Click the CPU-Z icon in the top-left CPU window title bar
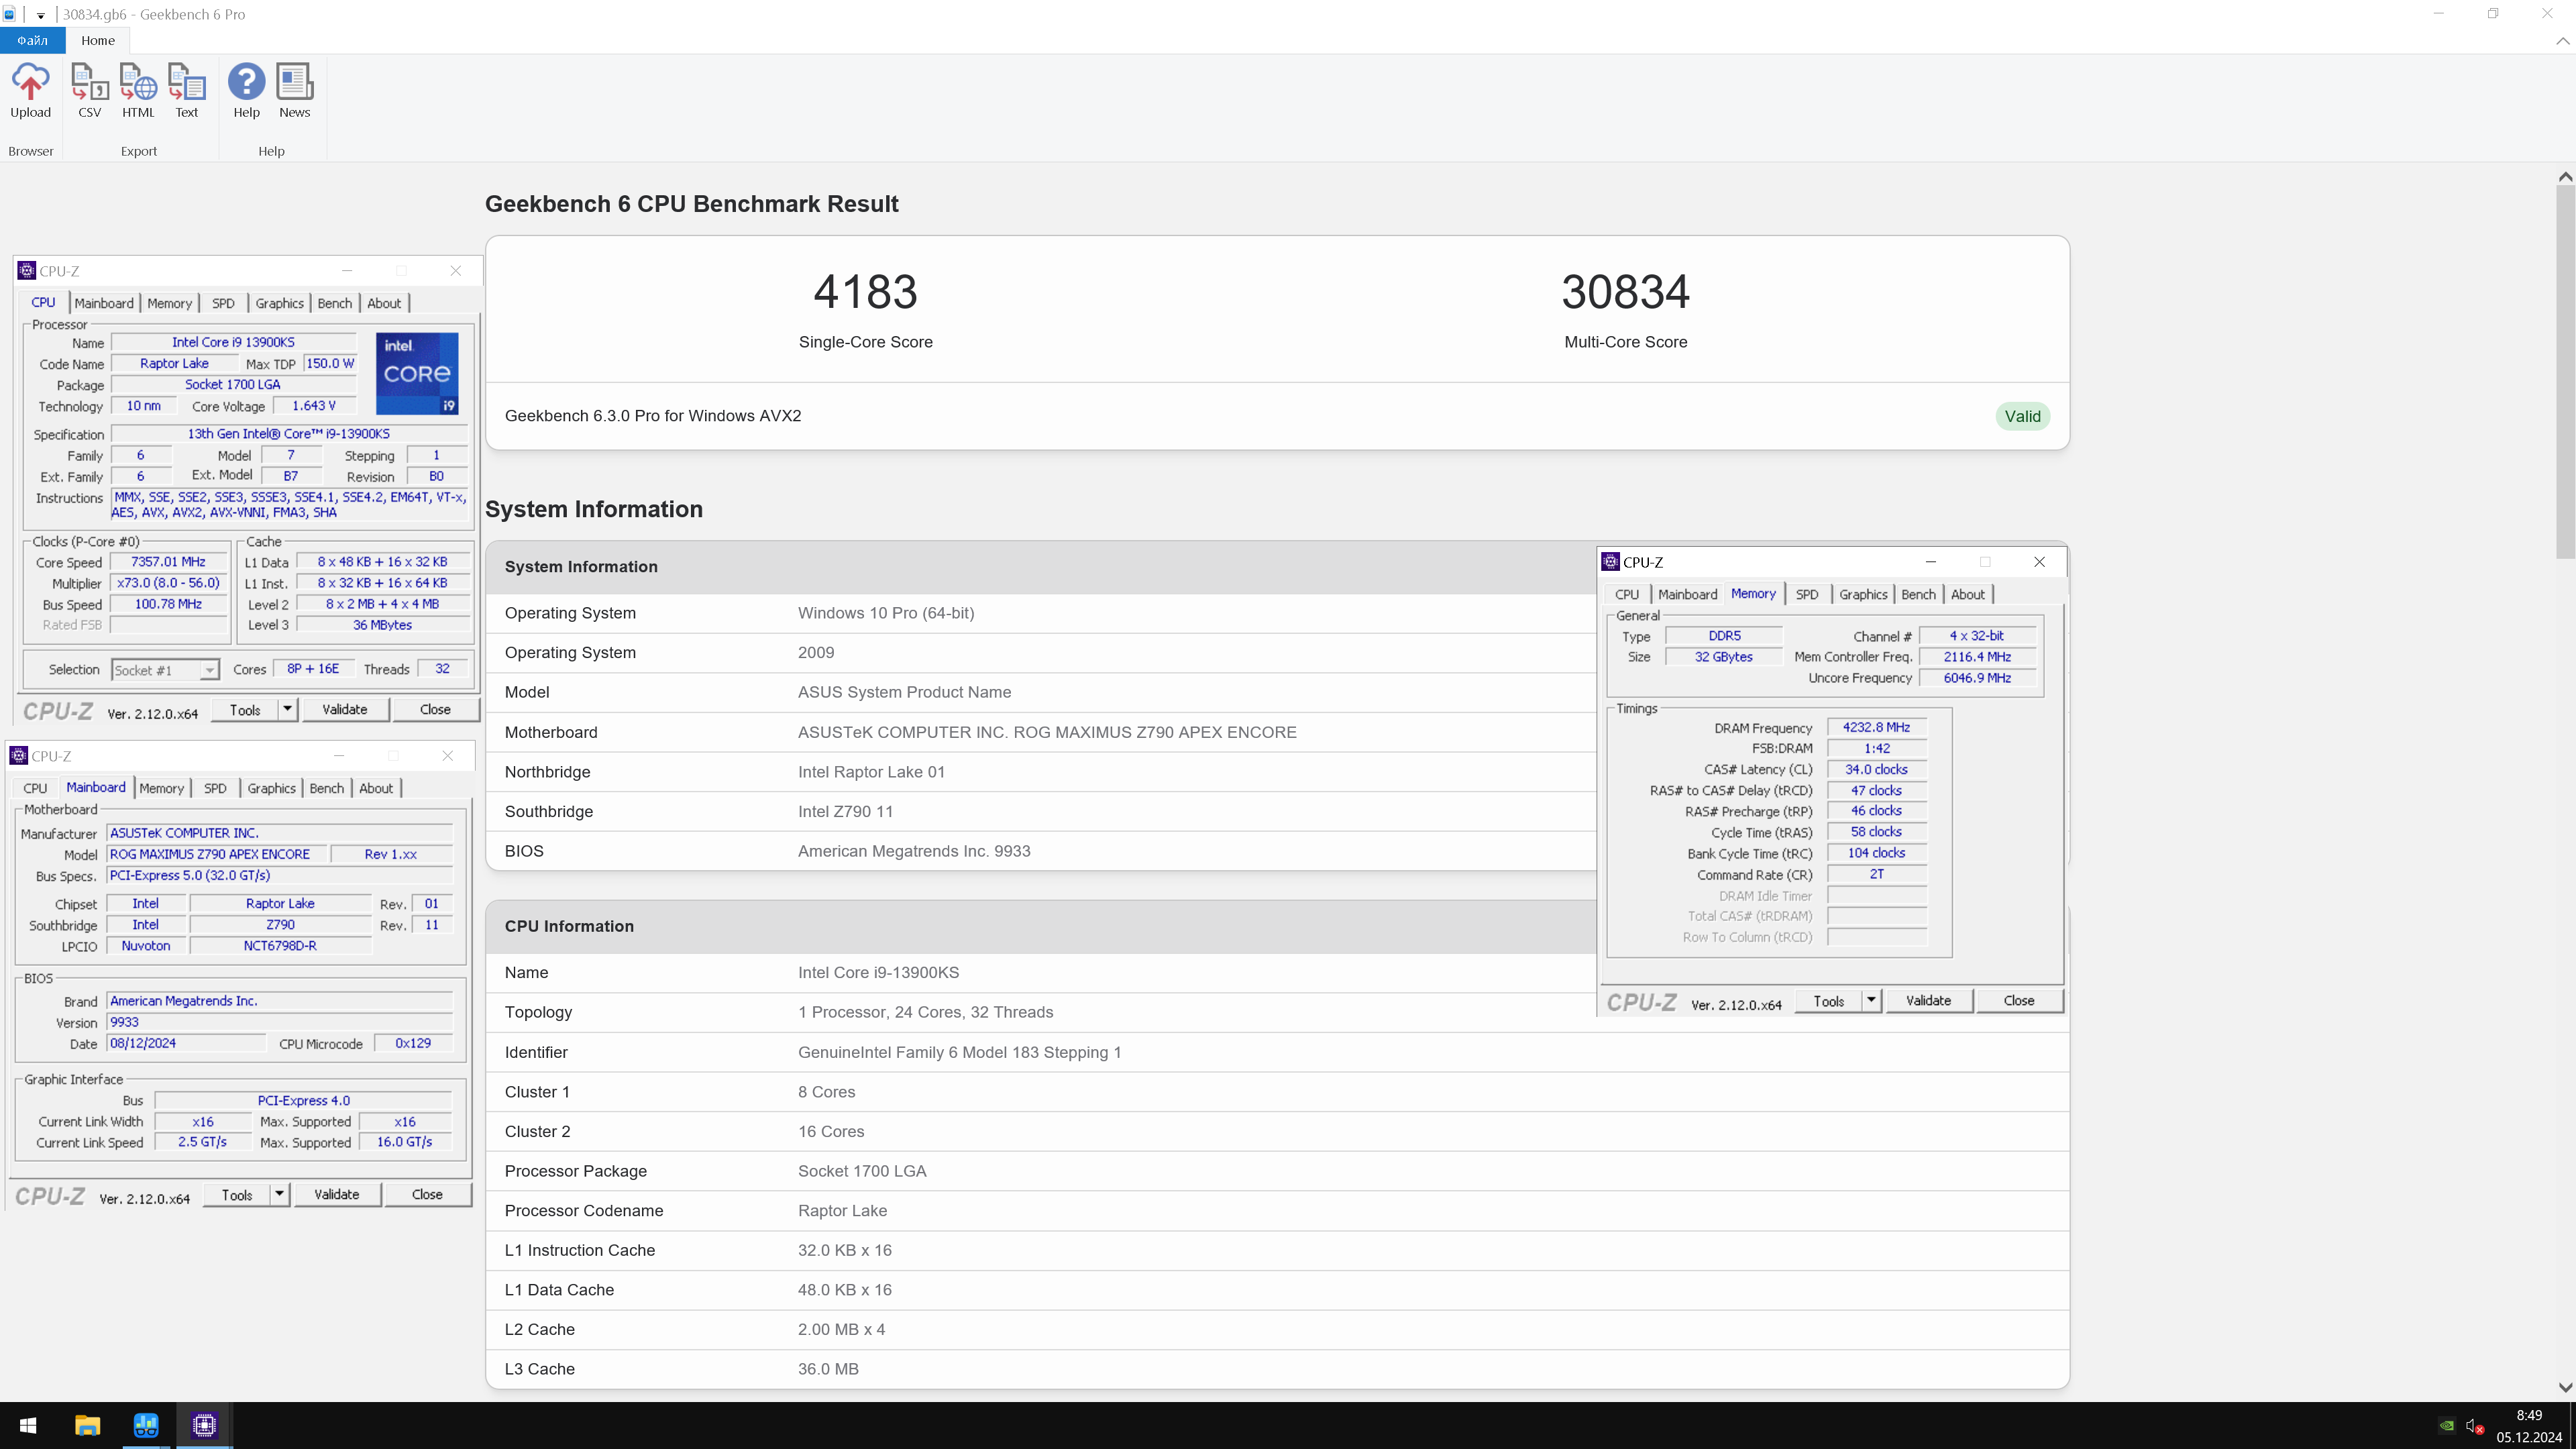This screenshot has height=1449, width=2576. click(27, 270)
